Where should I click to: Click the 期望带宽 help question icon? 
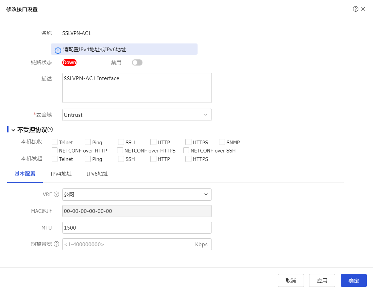pos(56,244)
